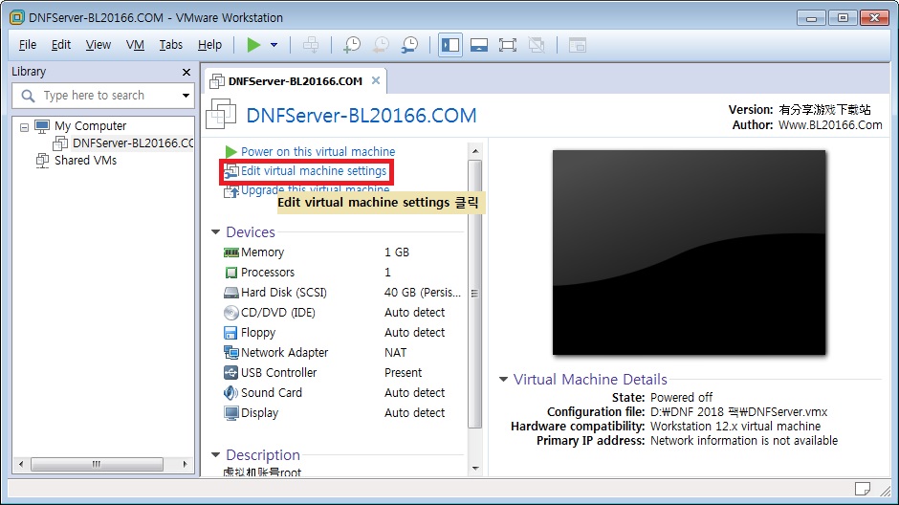Click Library horizontal scrollbar right arrow
Screen dimensions: 899x505
[x=185, y=464]
